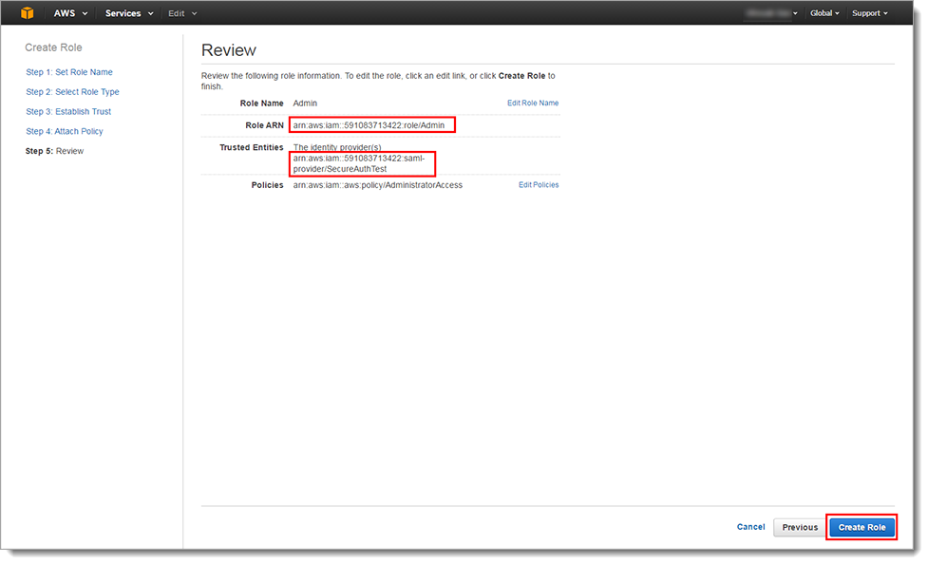
Task: Click the orange AWS cube logo
Action: (28, 13)
